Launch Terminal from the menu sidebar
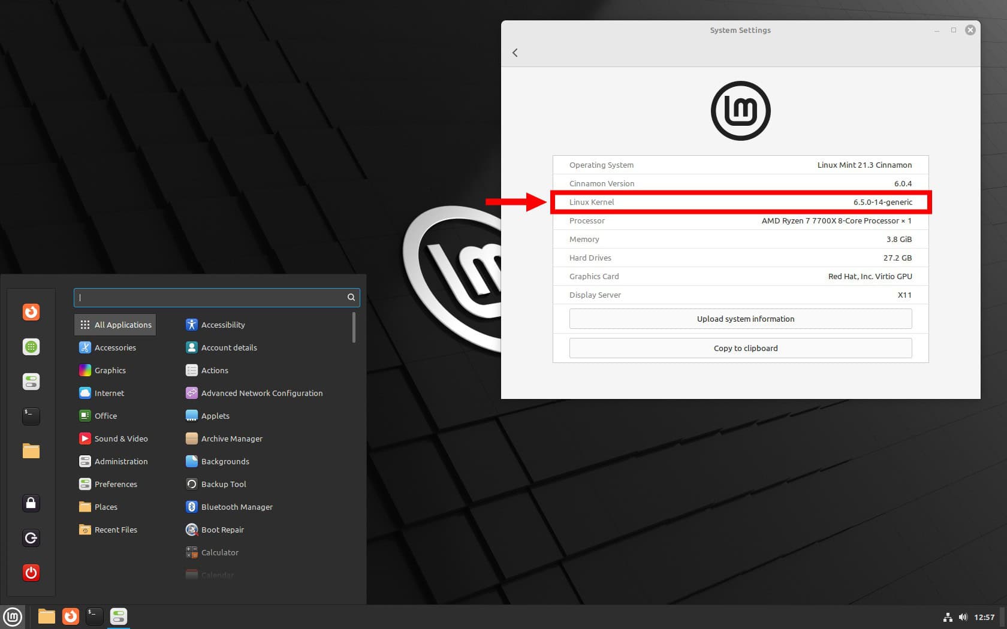 click(x=31, y=416)
